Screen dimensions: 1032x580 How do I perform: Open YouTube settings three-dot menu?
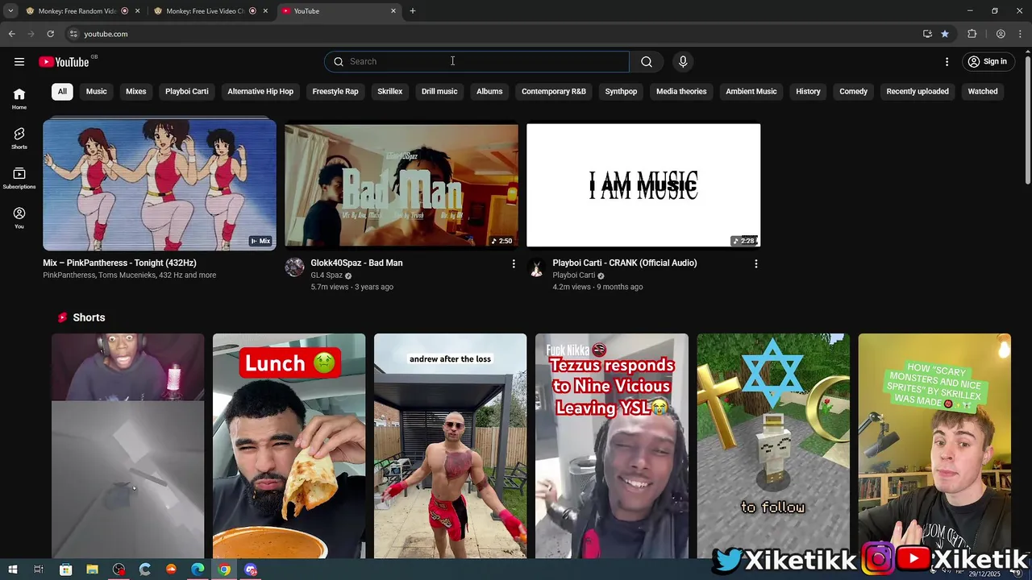[947, 62]
